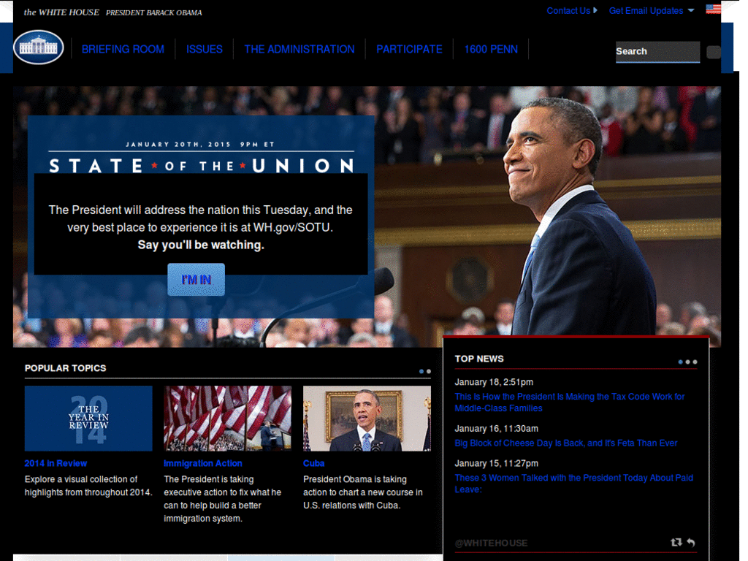
Task: Select first Top News page dot
Action: click(680, 362)
